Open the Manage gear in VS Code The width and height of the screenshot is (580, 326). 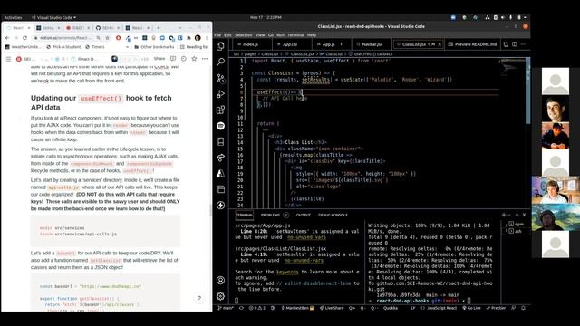221,296
